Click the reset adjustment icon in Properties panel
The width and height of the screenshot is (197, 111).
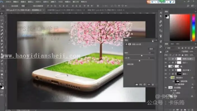tap(145, 85)
